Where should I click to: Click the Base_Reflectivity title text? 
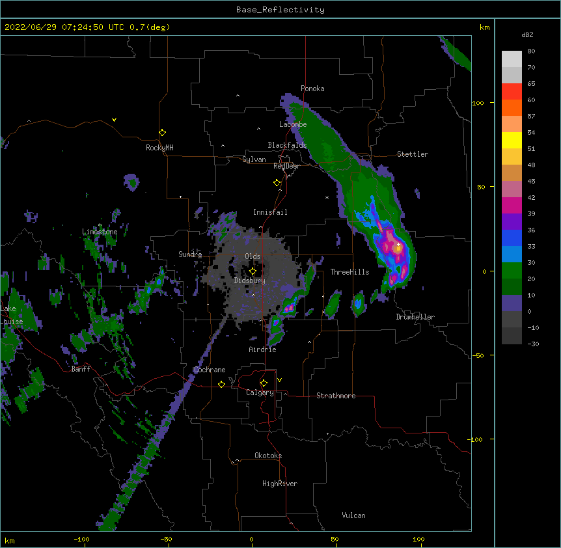[280, 10]
